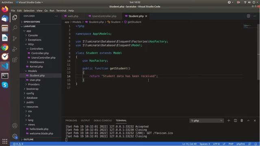Open UsersController.php in the file tree
The image size is (260, 146).
43,58
